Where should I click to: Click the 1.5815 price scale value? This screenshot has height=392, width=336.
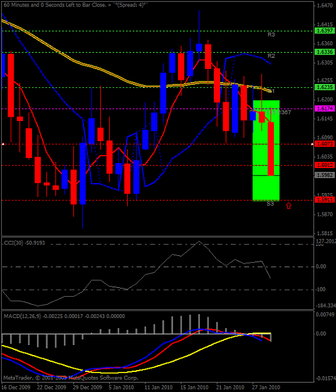point(325,233)
